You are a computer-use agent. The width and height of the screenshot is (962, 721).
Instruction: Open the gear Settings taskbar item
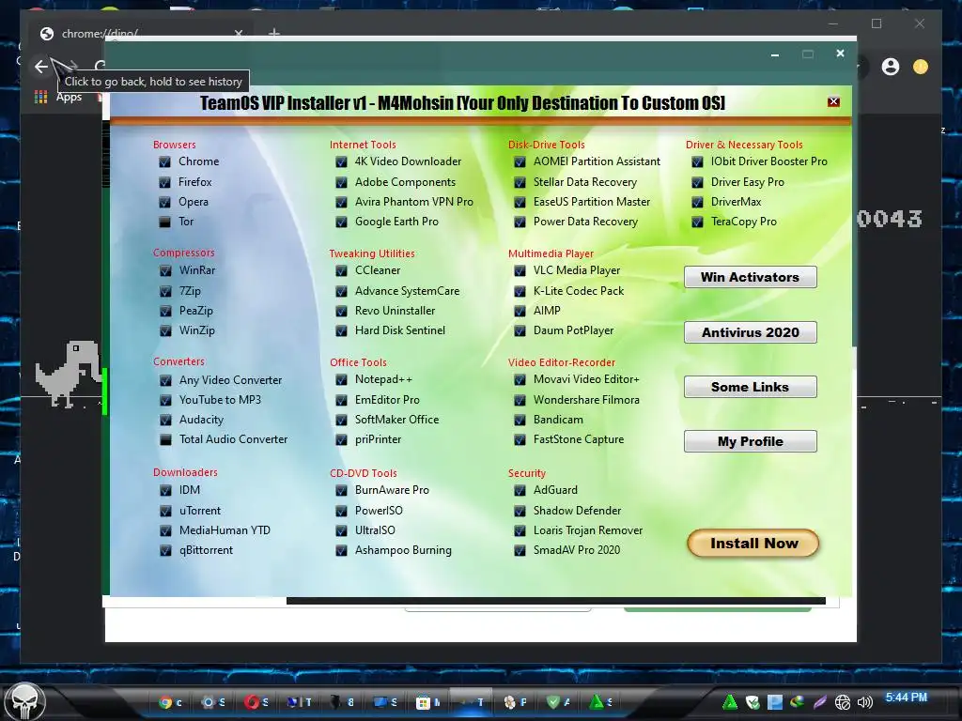(x=213, y=702)
